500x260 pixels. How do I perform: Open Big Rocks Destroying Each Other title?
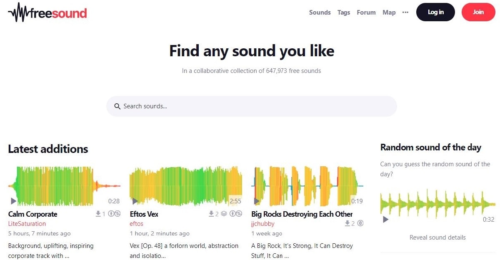pos(302,214)
